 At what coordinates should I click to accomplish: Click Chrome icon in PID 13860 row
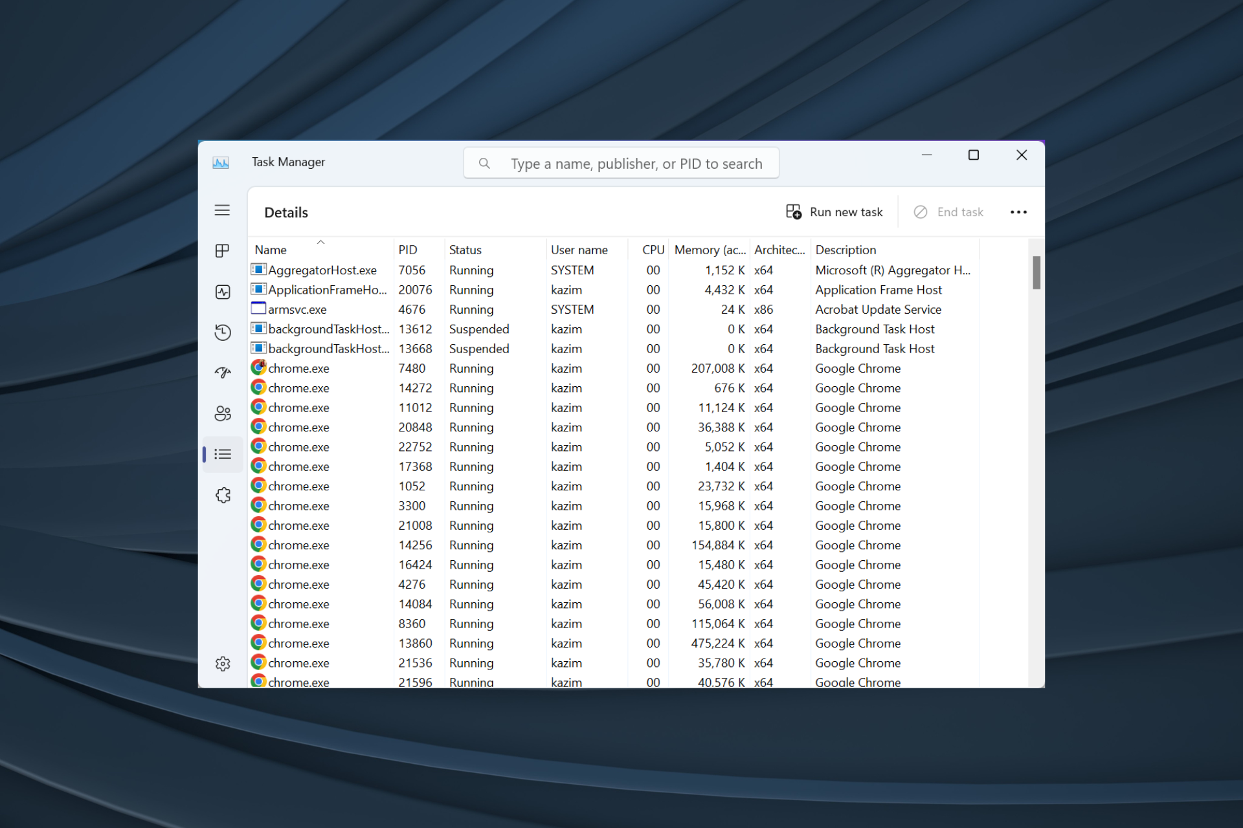(258, 642)
